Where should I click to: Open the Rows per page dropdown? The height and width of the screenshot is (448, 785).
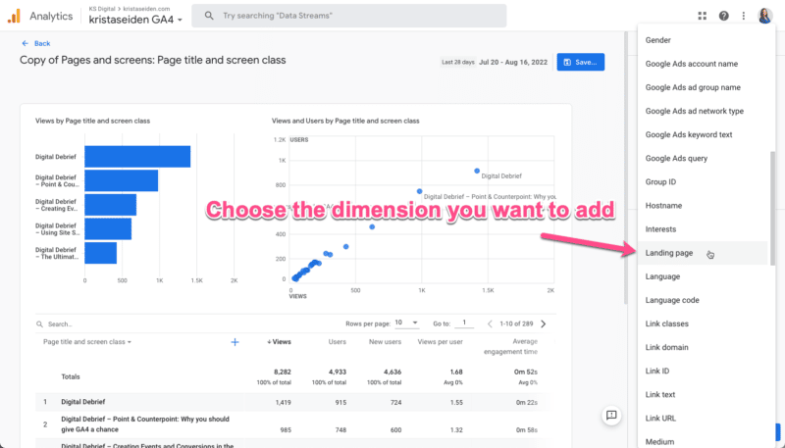(406, 323)
